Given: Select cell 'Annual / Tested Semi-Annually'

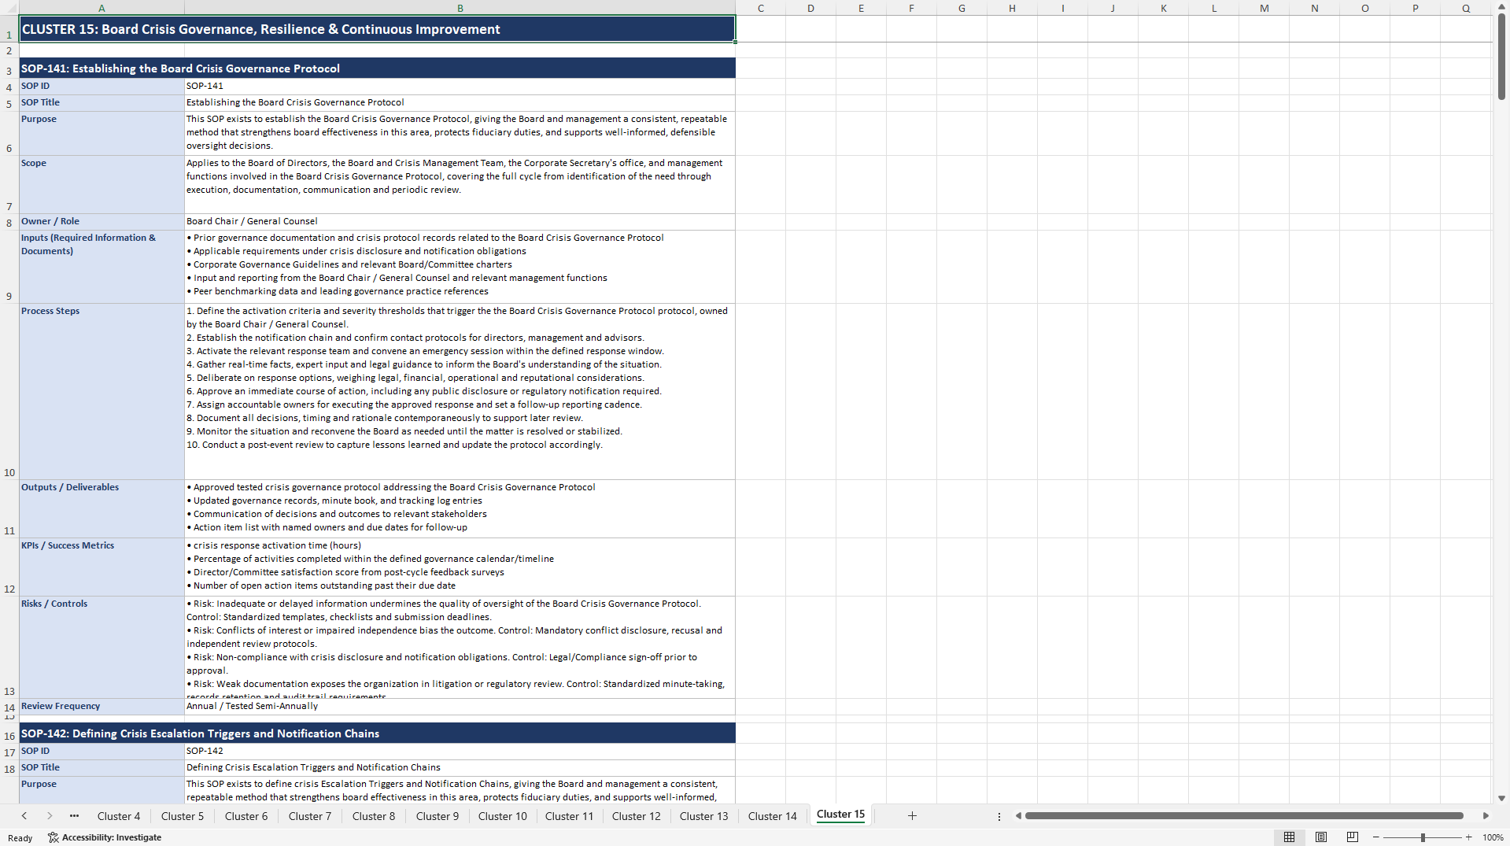Looking at the screenshot, I should point(460,706).
